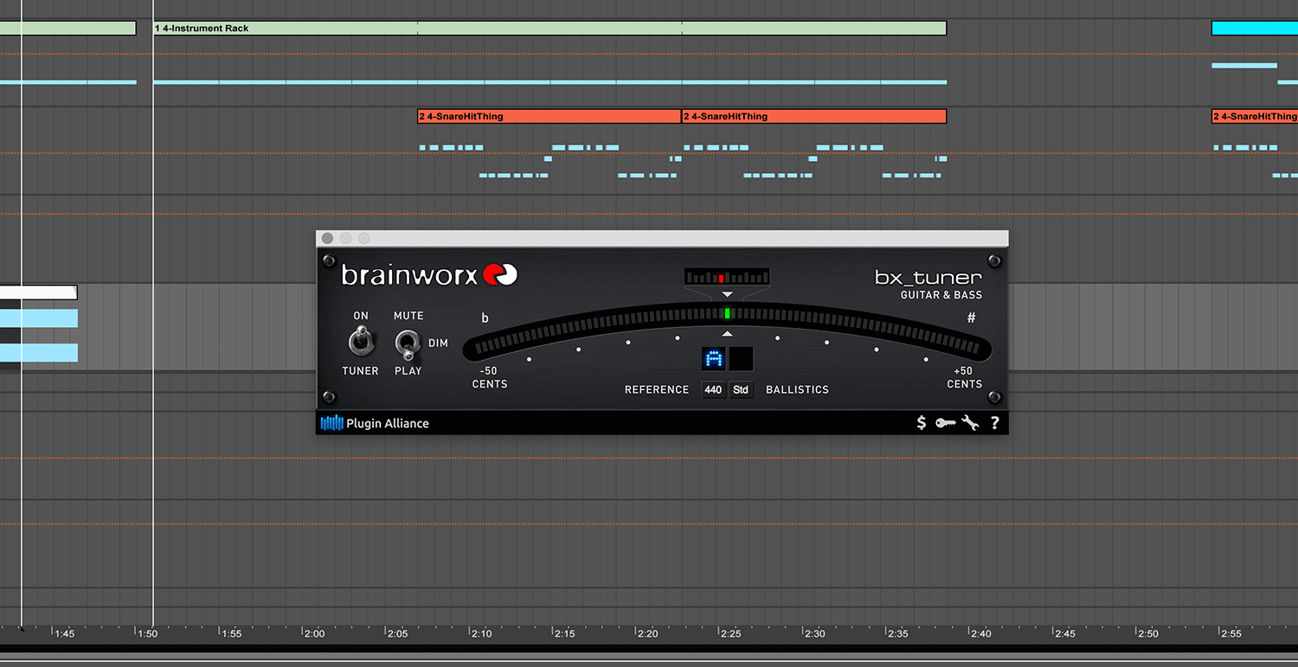Open the wrench settings icon

(x=969, y=423)
